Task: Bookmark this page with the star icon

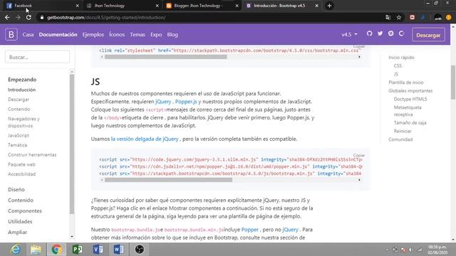Action: pos(399,17)
